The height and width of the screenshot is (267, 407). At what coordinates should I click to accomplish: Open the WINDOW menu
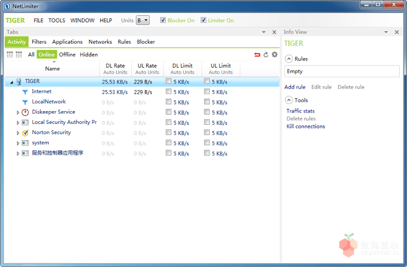[x=82, y=20]
